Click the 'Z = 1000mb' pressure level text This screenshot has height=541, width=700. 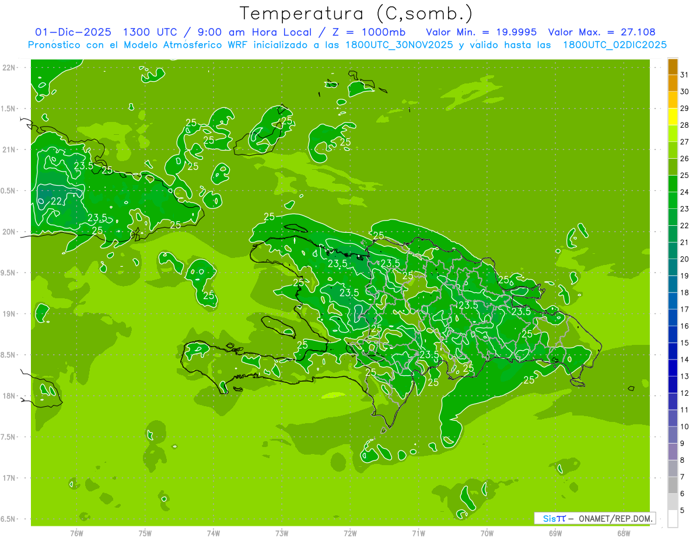click(370, 32)
